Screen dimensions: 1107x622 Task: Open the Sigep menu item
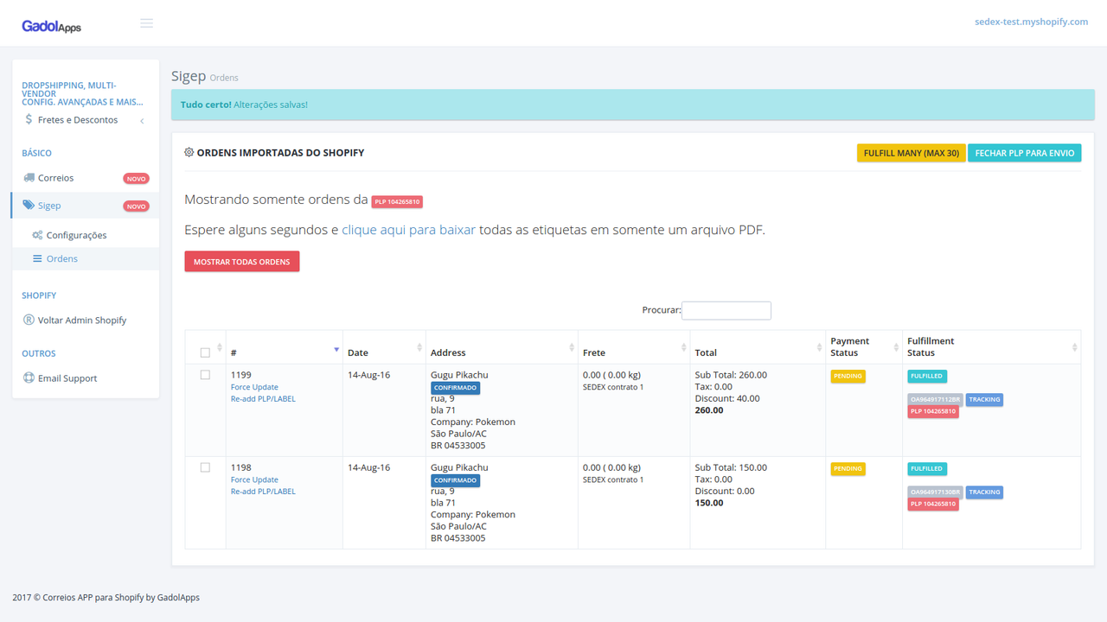pyautogui.click(x=86, y=206)
